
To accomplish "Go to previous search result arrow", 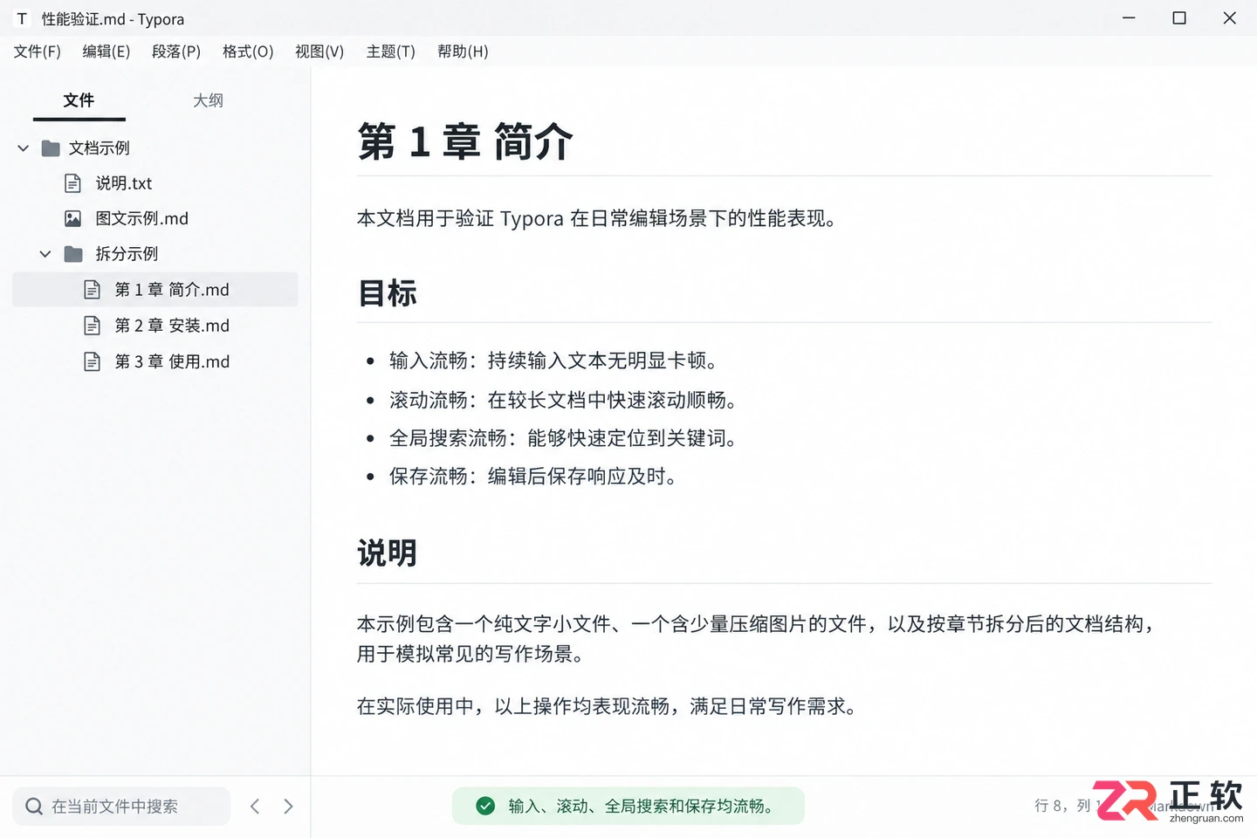I will click(x=255, y=806).
